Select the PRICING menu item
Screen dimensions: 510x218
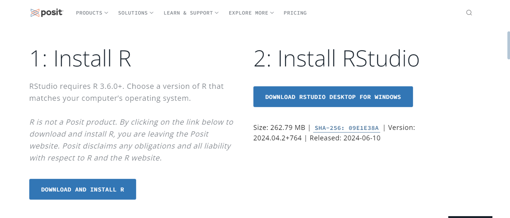pos(295,13)
